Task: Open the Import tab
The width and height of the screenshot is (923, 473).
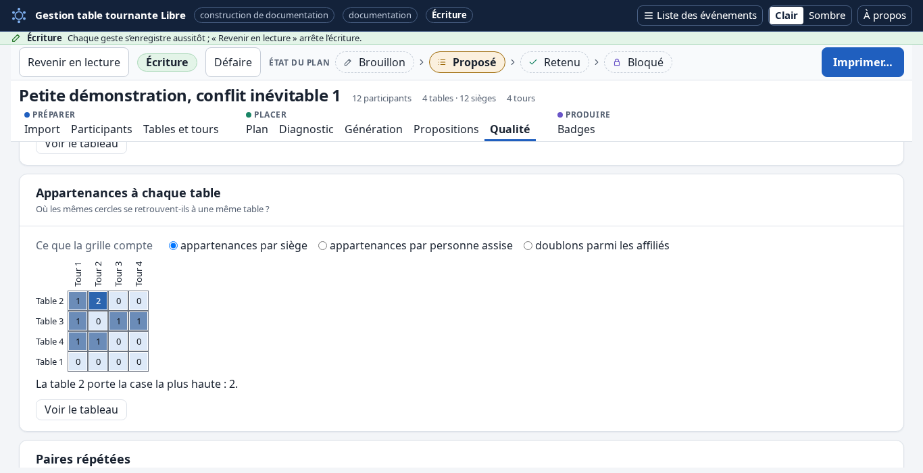Action: click(x=42, y=129)
